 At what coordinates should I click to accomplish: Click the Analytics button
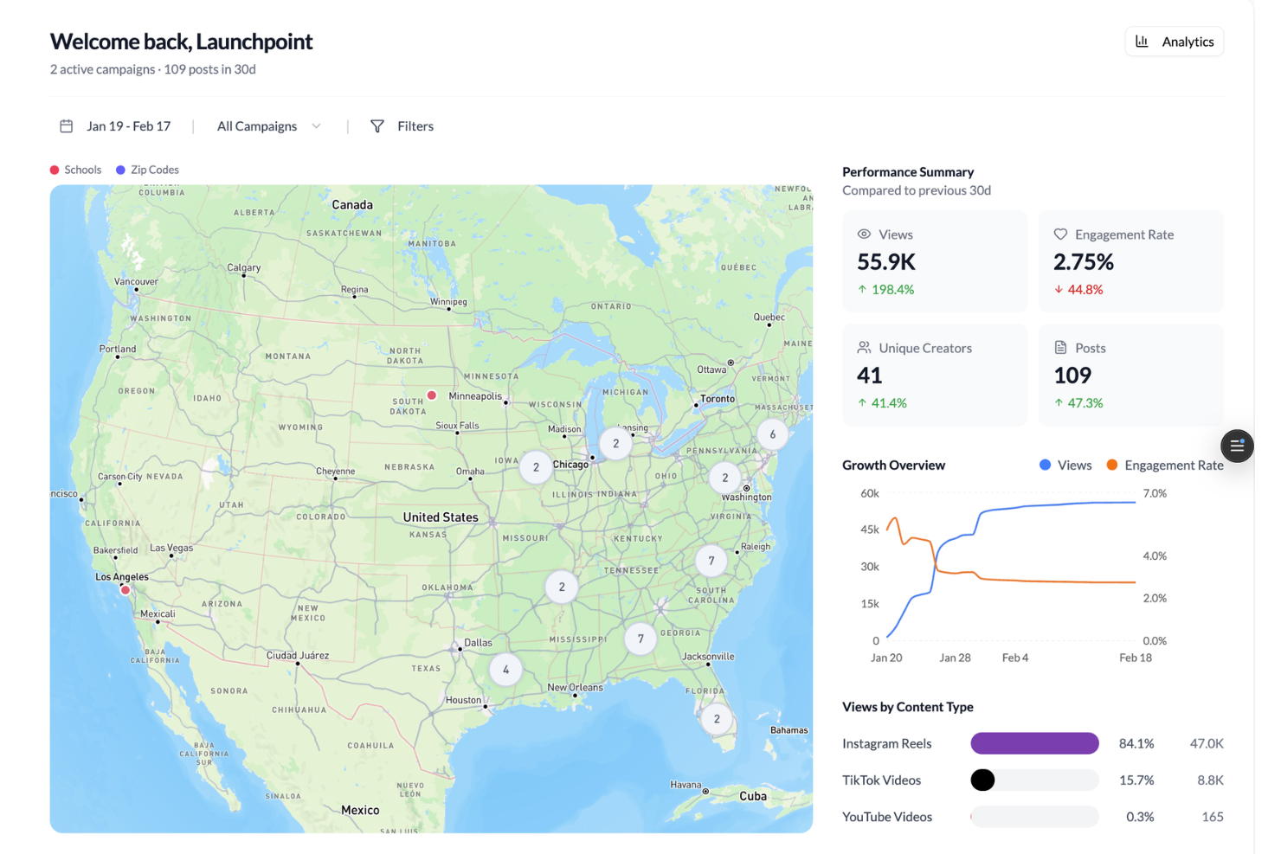(x=1175, y=41)
